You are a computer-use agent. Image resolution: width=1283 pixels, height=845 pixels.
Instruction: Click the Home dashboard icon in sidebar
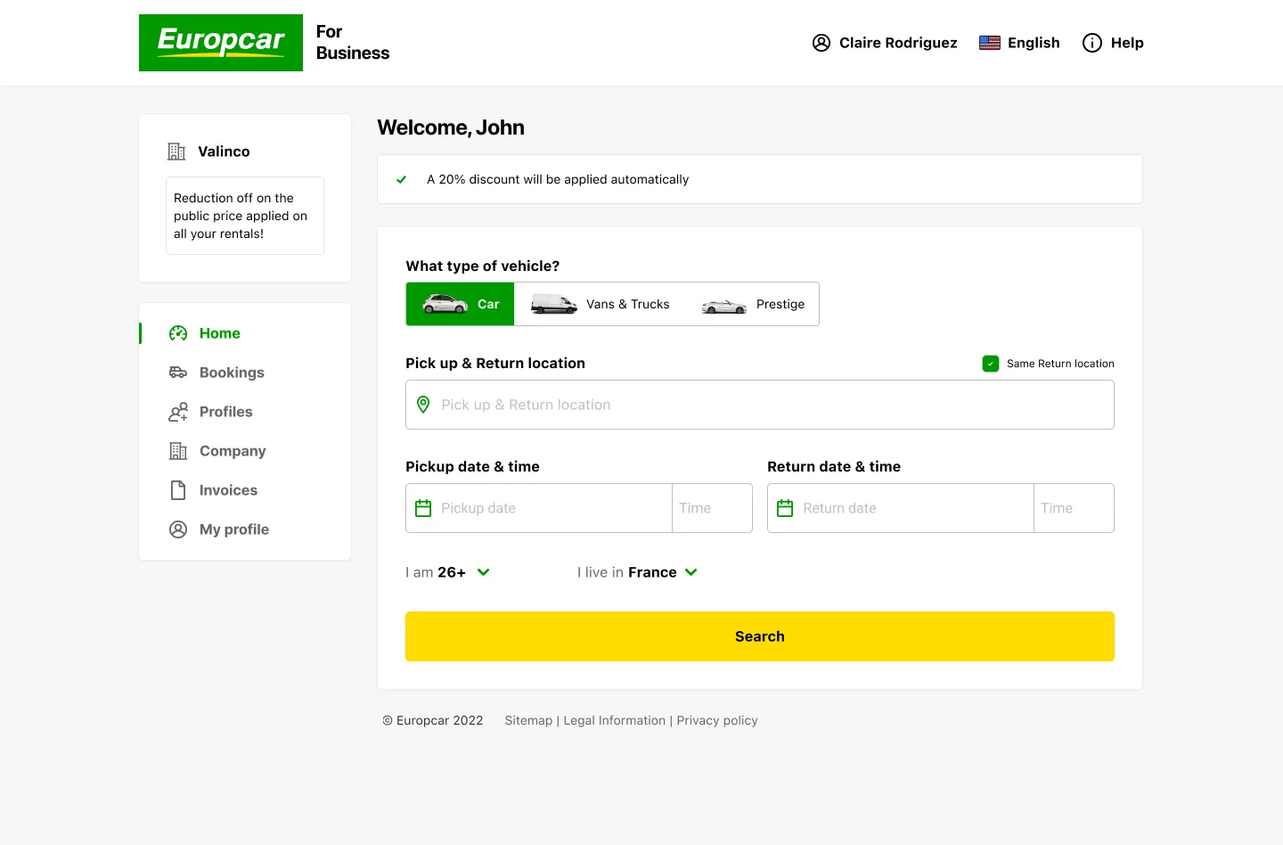(178, 333)
